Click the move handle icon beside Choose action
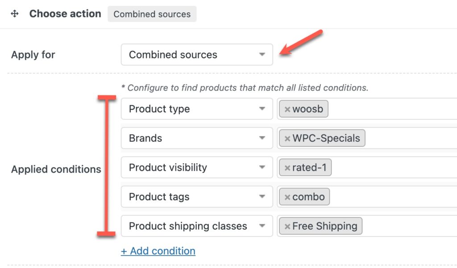The width and height of the screenshot is (457, 268). tap(15, 13)
